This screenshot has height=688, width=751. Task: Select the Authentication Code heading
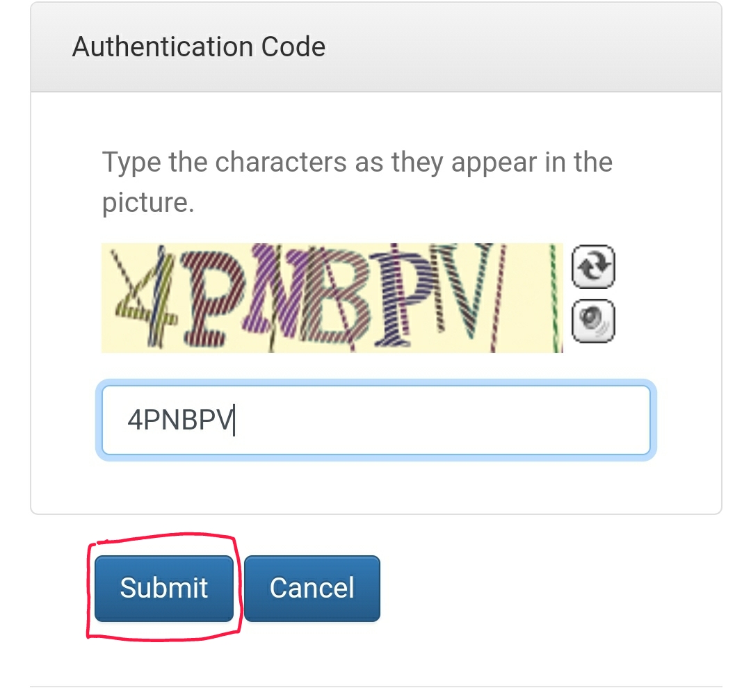199,47
